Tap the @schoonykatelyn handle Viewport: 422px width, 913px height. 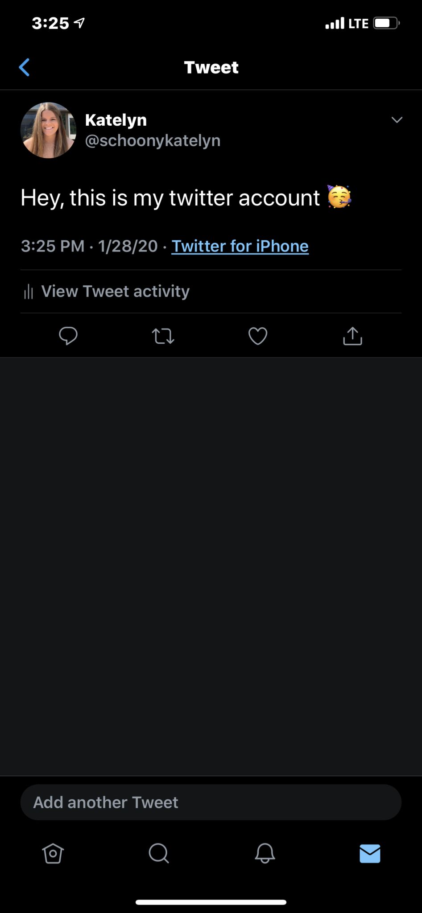click(x=153, y=140)
